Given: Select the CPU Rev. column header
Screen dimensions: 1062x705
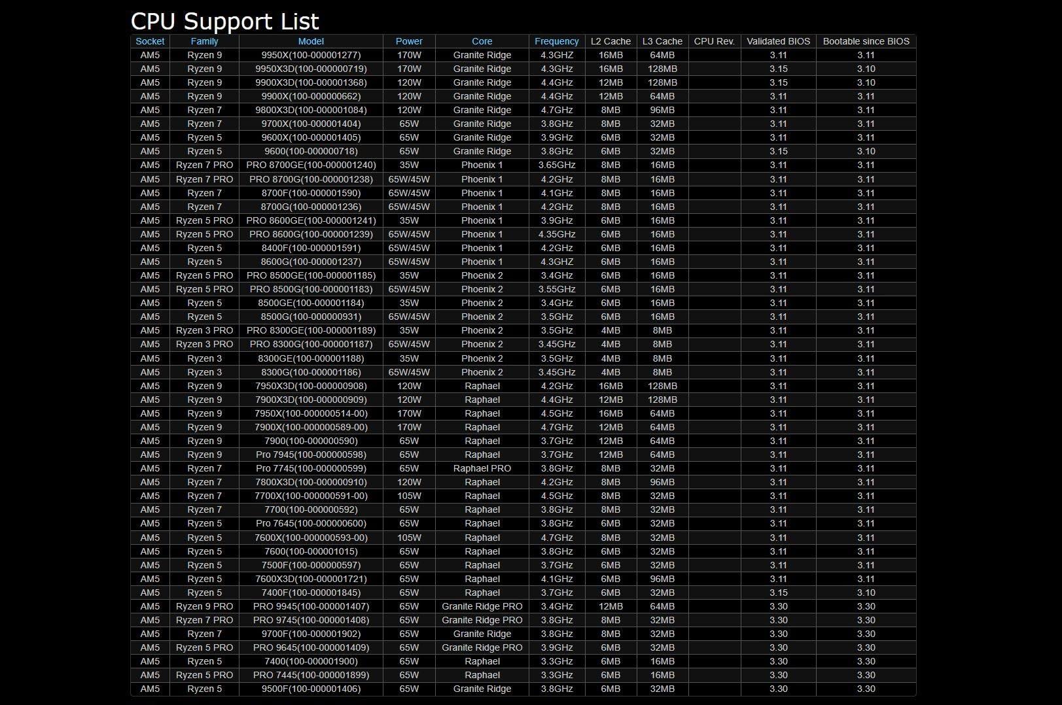Looking at the screenshot, I should click(714, 41).
